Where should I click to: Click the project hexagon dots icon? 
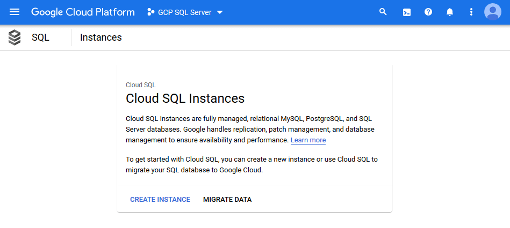click(150, 12)
